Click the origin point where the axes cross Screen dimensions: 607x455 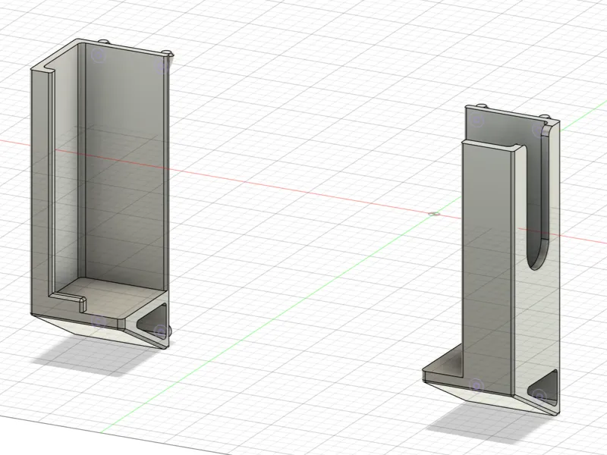coord(435,214)
